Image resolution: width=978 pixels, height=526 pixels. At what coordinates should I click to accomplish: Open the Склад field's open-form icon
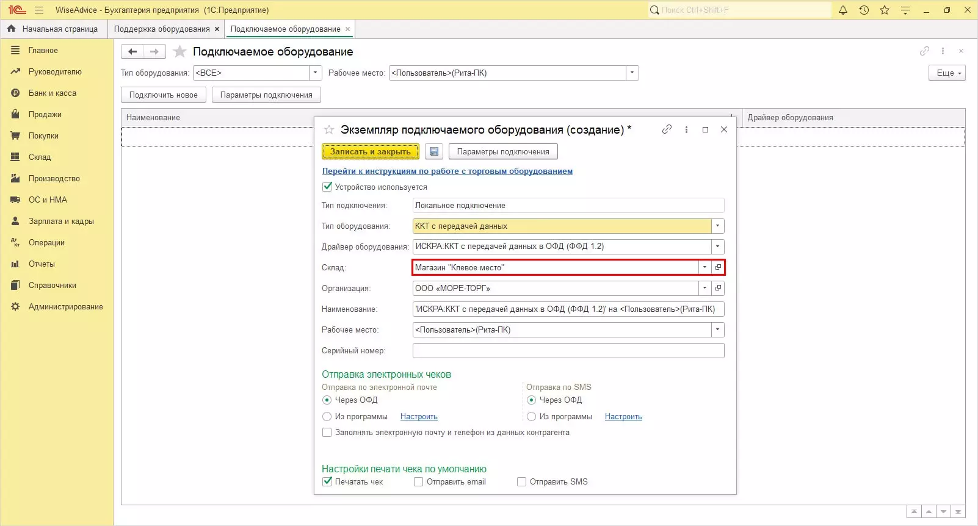click(x=718, y=267)
